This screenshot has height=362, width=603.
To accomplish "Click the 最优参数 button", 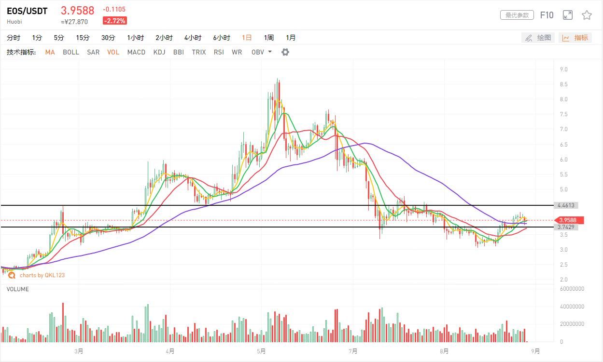I will 517,15.
